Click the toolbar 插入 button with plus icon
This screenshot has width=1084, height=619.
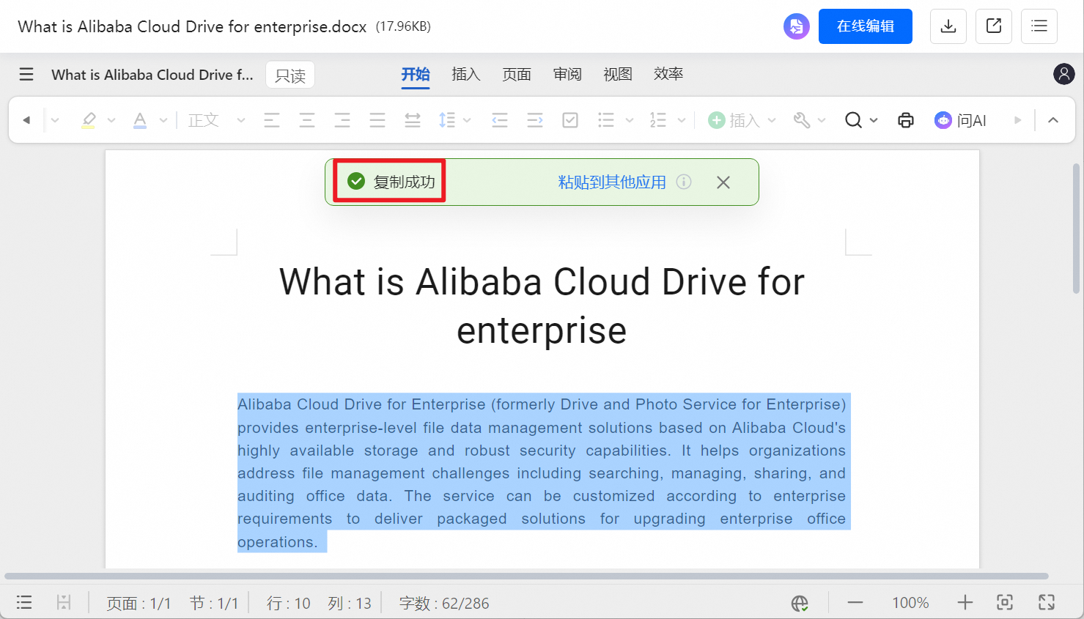tap(734, 120)
